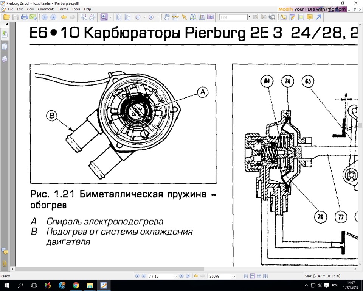Select the Select Annotation arrow tool
This screenshot has height=291, width=363.
184,17
